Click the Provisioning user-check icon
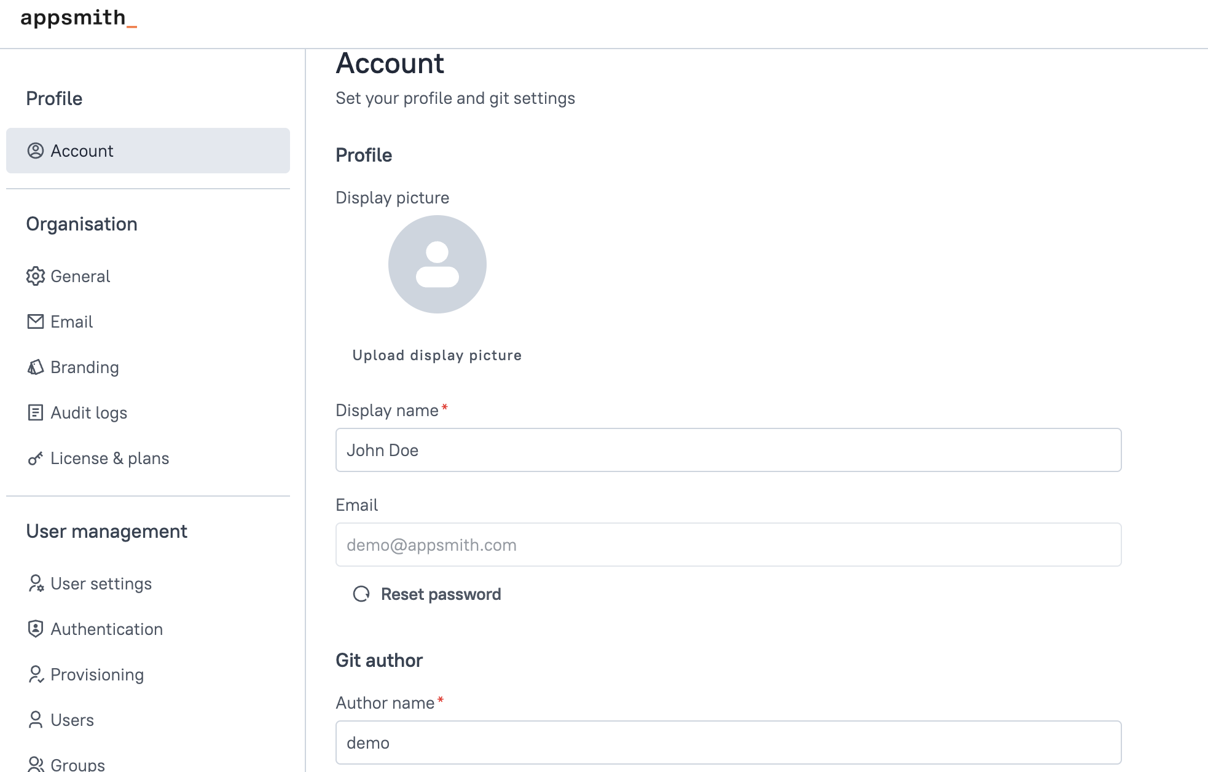 click(36, 674)
